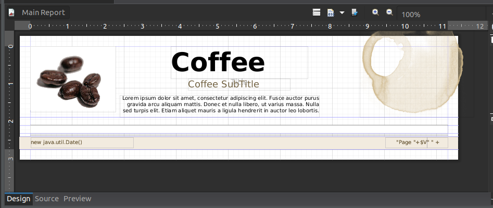Open the report settings editor icon
The width and height of the screenshot is (493, 208).
point(316,12)
